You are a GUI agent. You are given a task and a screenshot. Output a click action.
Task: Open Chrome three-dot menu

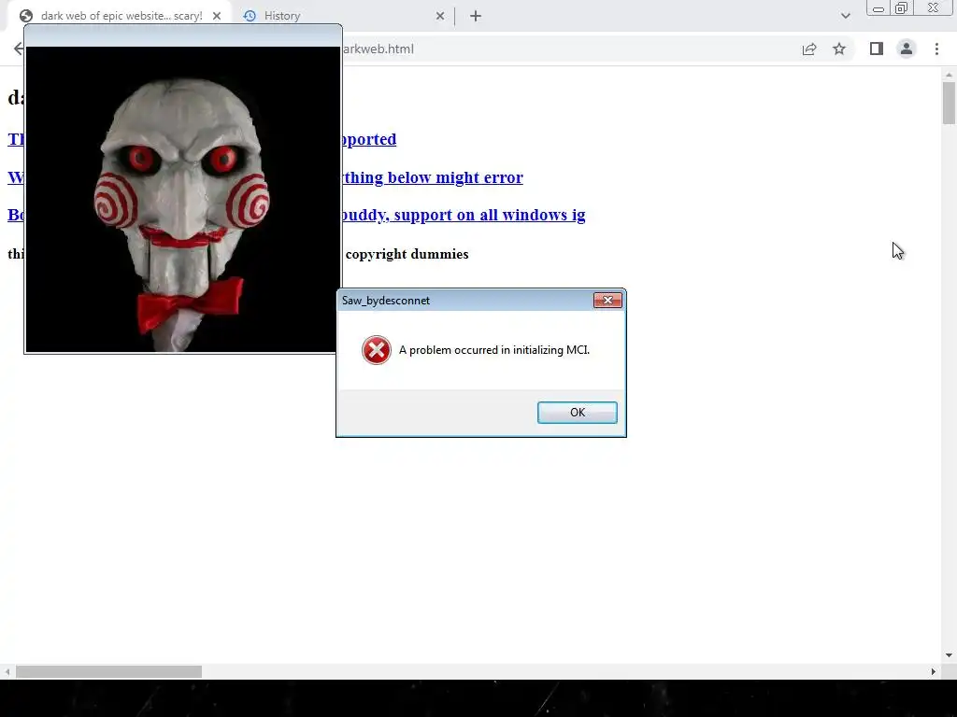[x=936, y=49]
